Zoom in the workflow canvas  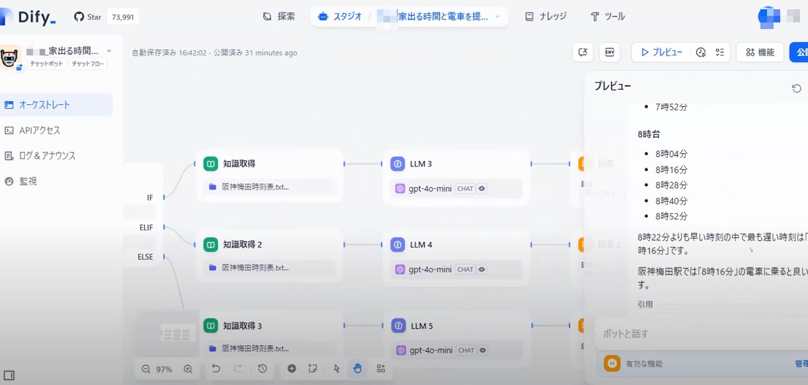188,369
